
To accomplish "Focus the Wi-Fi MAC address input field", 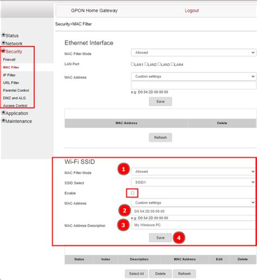I will pos(194,211).
